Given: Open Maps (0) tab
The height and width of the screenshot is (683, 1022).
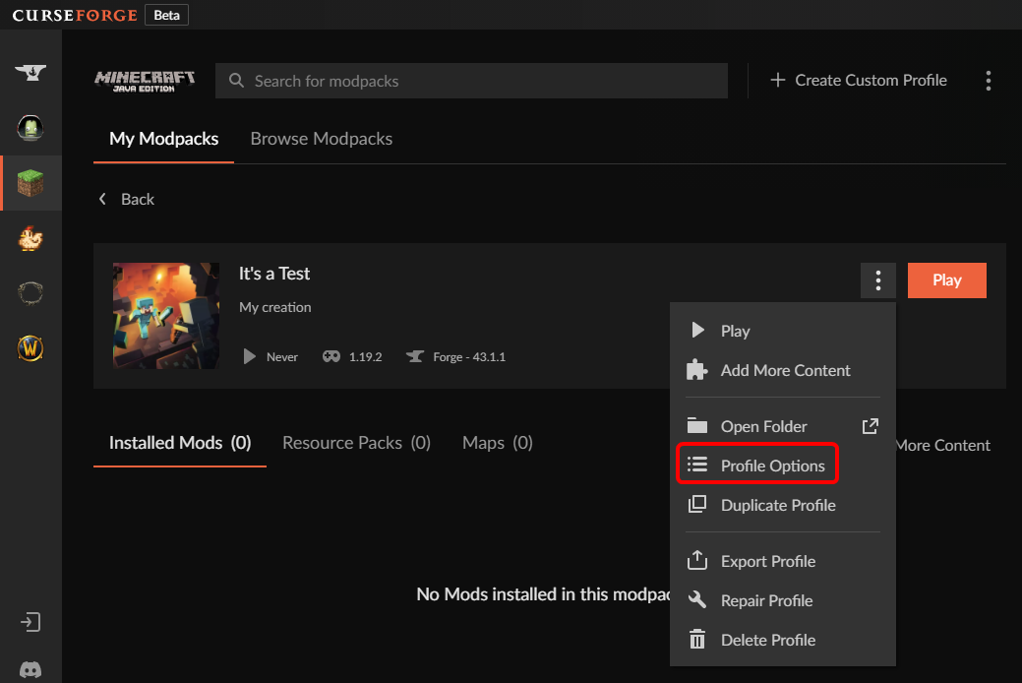Looking at the screenshot, I should [x=498, y=443].
